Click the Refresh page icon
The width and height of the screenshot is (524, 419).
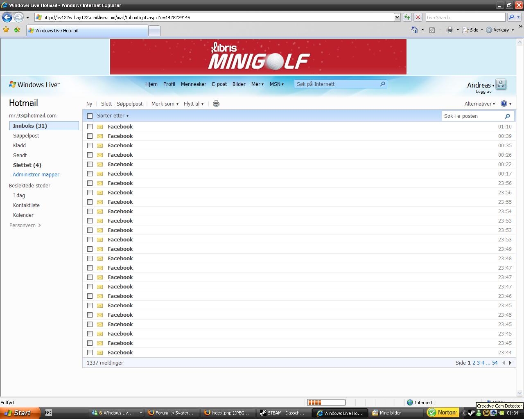(x=407, y=17)
